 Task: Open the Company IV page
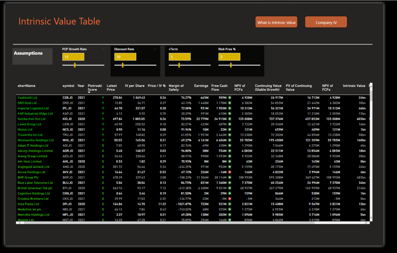326,22
